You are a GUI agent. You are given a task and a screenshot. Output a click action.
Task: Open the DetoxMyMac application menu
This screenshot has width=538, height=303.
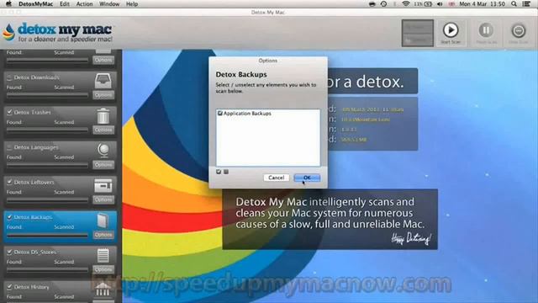(x=35, y=4)
